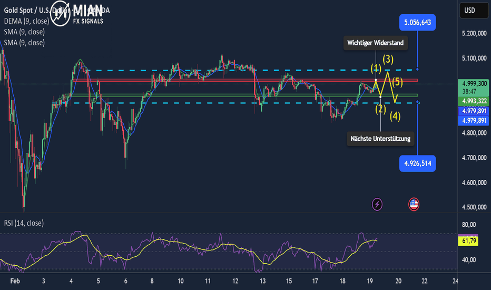The image size is (491, 290).
Task: Select the 5.056,643 blue price label
Action: point(417,22)
